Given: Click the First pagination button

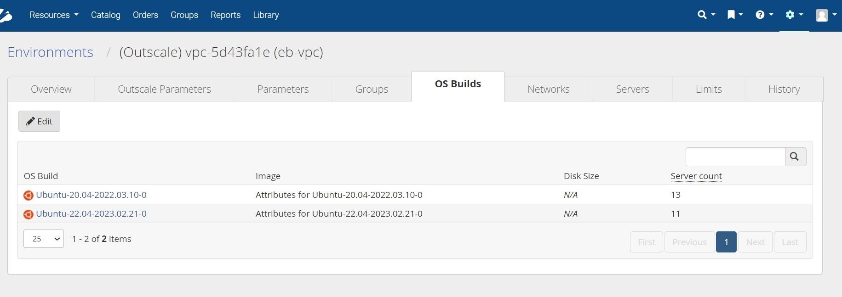Looking at the screenshot, I should pos(647,242).
